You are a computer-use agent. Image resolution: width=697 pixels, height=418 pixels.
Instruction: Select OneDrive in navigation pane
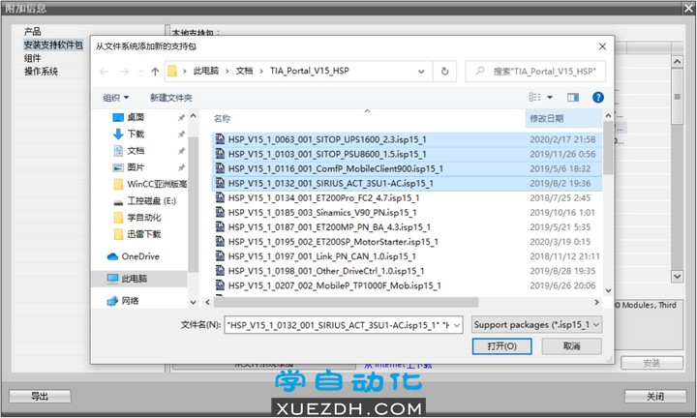[x=134, y=256]
